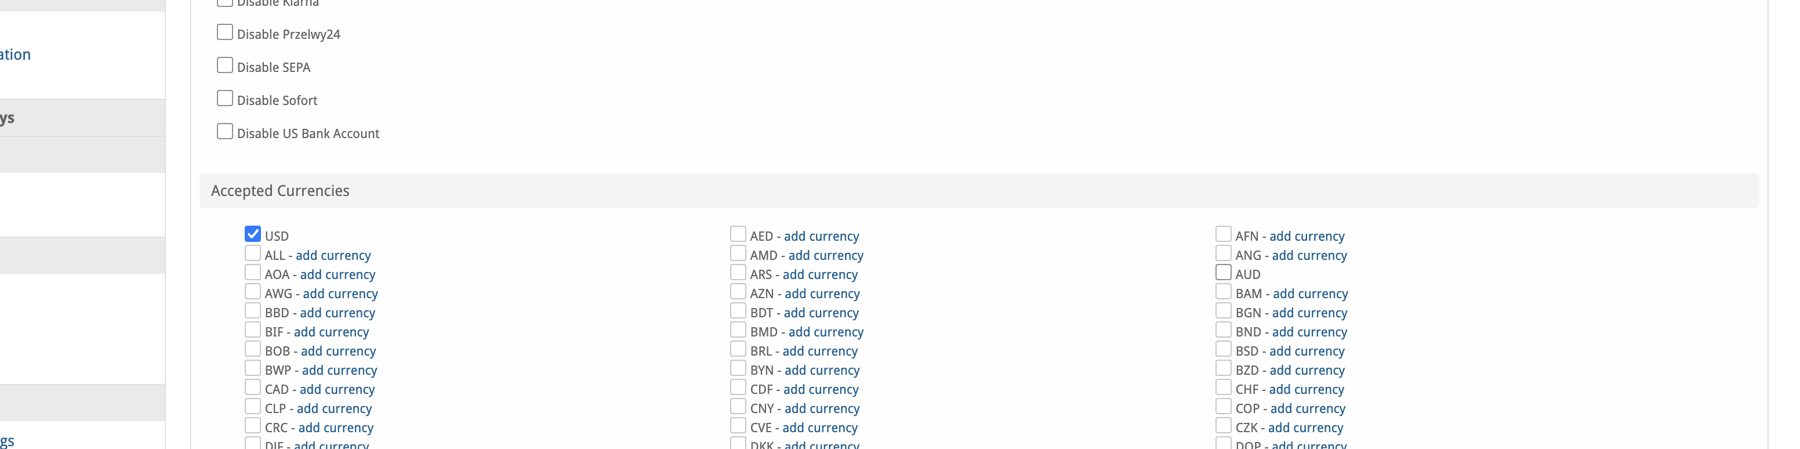This screenshot has height=449, width=1800.
Task: Check the Disable Przelwy24 checkbox
Action: [x=224, y=32]
